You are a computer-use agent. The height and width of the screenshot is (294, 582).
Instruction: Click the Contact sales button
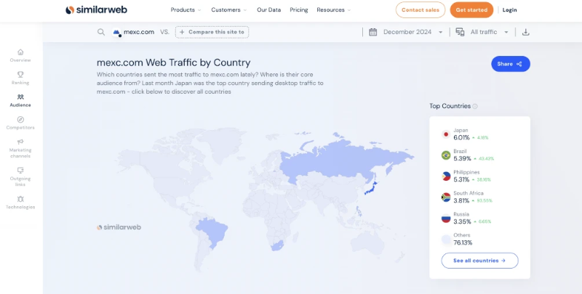[x=420, y=10]
